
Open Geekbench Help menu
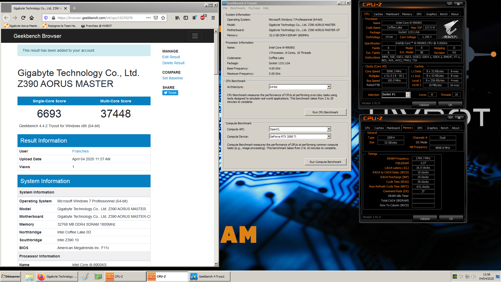point(266,8)
